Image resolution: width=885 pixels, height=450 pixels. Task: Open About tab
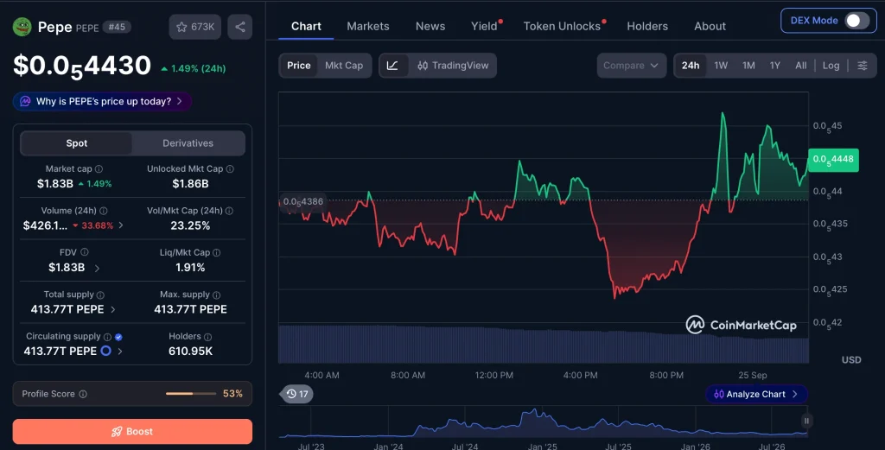tap(710, 26)
